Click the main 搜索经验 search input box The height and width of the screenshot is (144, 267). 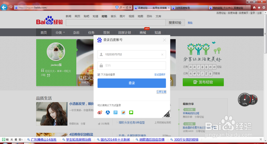[x=116, y=23]
